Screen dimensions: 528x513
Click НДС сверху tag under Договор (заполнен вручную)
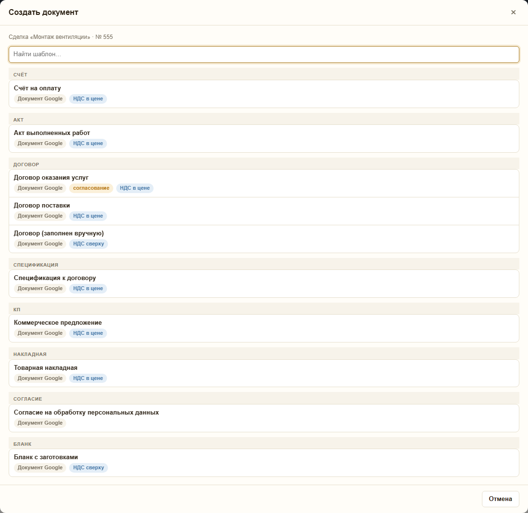89,244
